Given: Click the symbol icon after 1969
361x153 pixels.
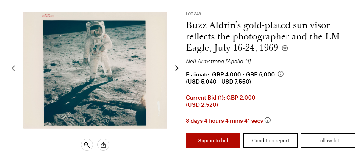Looking at the screenshot, I should click(285, 48).
